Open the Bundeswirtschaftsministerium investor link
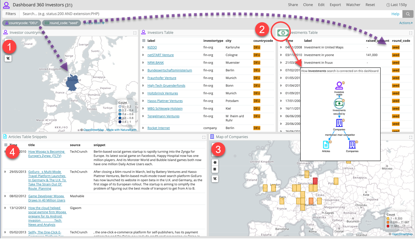Image resolution: width=415 pixels, height=239 pixels. 170,71
